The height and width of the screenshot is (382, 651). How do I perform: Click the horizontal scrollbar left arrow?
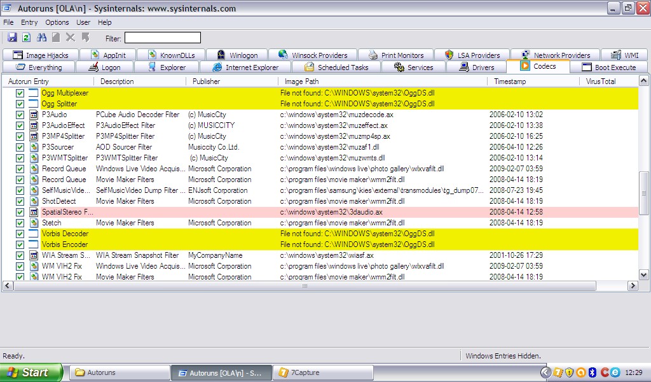click(8, 286)
